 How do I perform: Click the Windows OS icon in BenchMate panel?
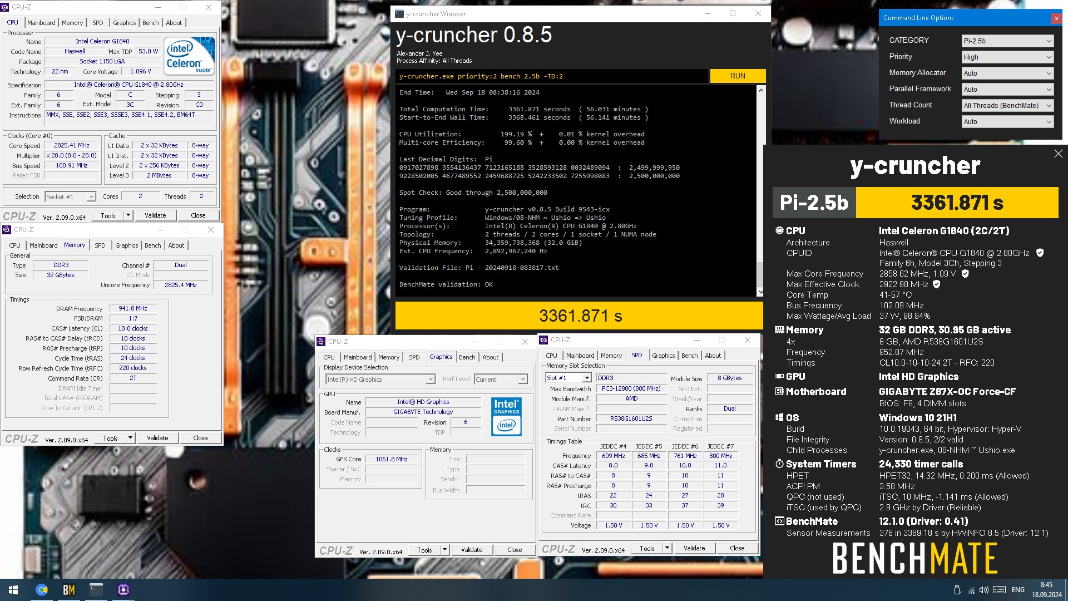tap(779, 417)
